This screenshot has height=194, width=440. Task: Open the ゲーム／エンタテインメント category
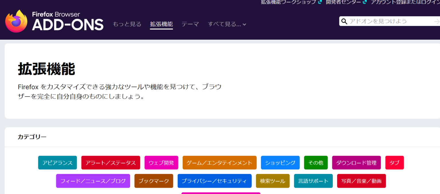click(219, 163)
